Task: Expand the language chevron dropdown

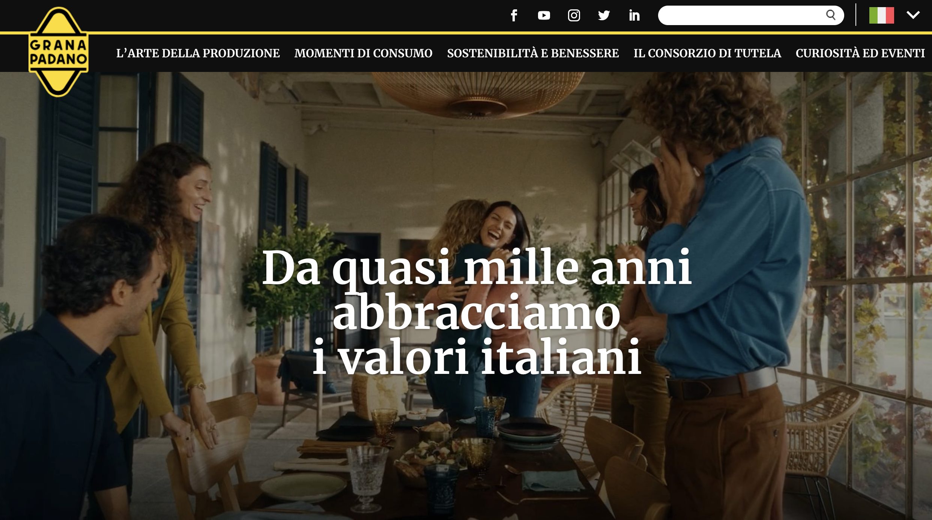Action: click(x=913, y=15)
